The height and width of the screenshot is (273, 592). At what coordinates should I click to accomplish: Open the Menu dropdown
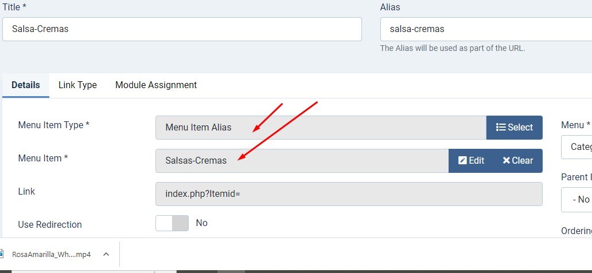(577, 147)
